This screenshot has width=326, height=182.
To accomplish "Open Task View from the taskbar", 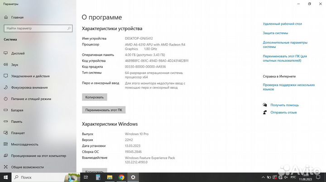I will 86,177.
